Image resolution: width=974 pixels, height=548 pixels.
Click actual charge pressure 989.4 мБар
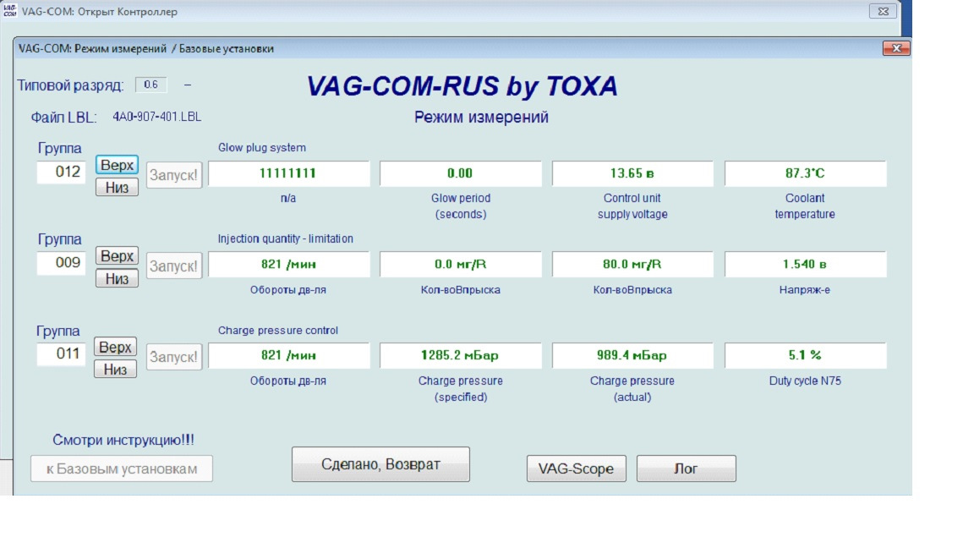coord(632,355)
